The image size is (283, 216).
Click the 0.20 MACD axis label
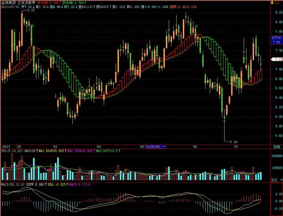[x=279, y=194]
